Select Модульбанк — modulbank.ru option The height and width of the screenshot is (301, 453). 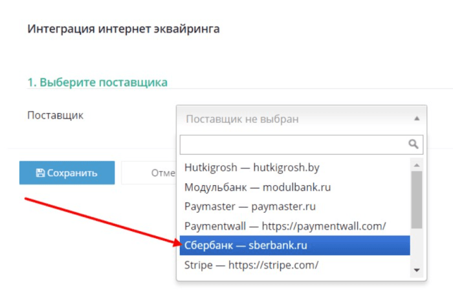[294, 187]
